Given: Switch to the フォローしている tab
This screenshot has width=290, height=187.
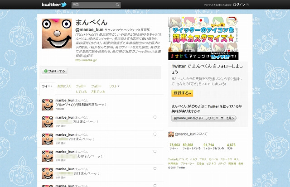Looking at the screenshot, I should pos(81,89).
